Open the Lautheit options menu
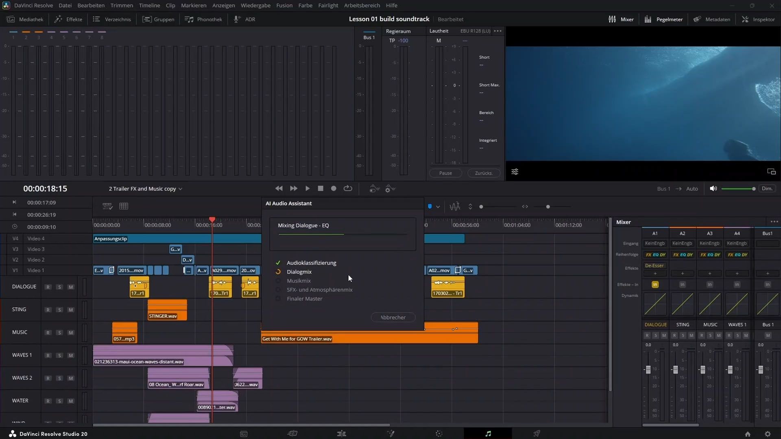This screenshot has width=781, height=439. click(x=497, y=31)
